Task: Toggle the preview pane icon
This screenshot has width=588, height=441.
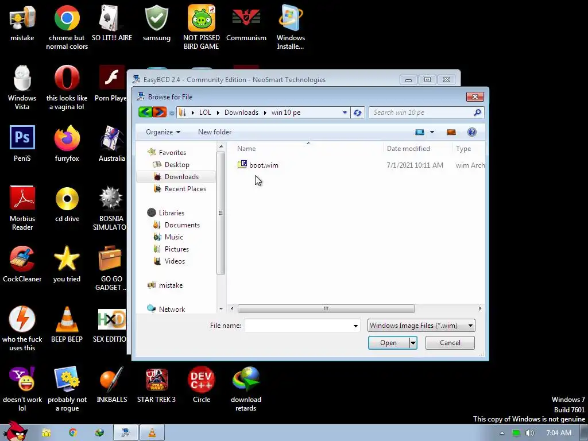Action: coord(451,132)
